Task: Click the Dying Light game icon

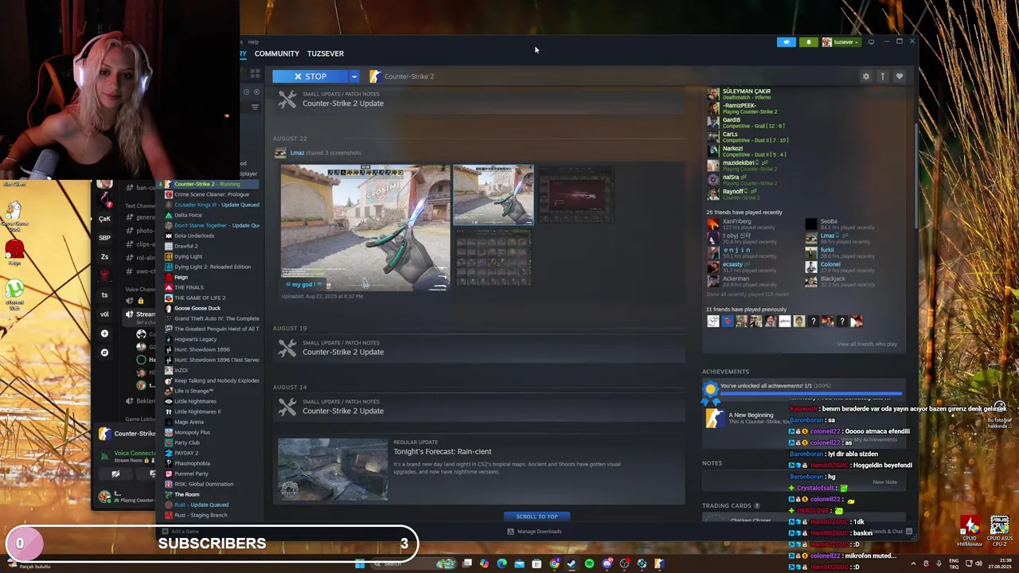Action: coord(169,256)
